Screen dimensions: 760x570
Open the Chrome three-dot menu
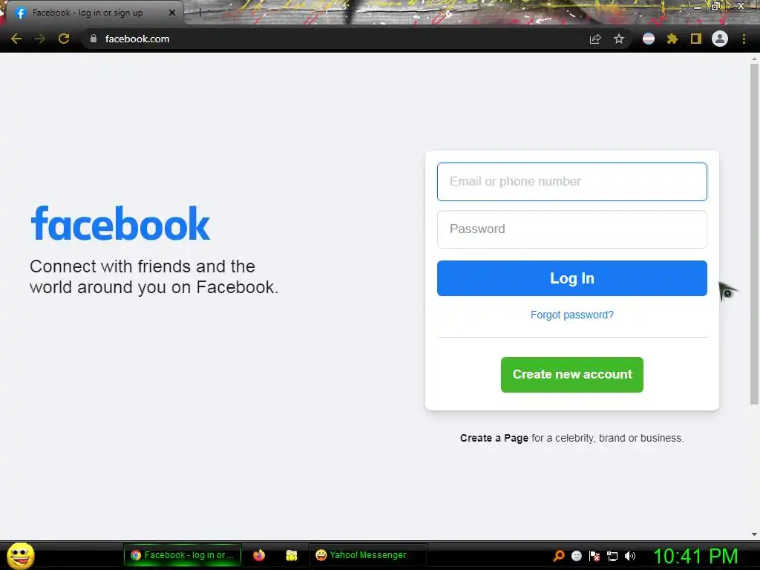[x=744, y=39]
